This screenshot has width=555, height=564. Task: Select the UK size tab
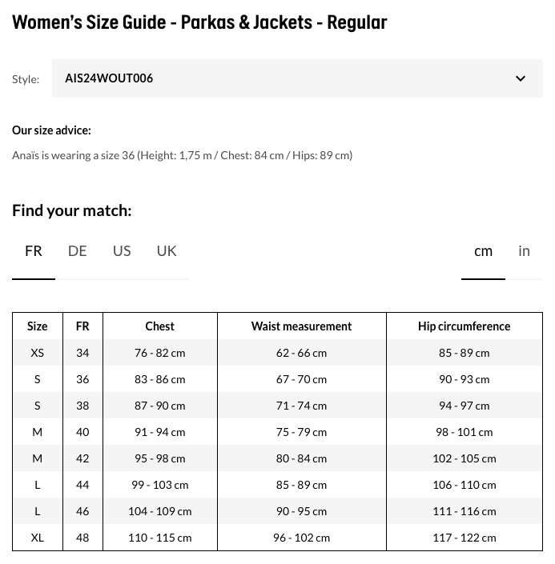(x=167, y=251)
